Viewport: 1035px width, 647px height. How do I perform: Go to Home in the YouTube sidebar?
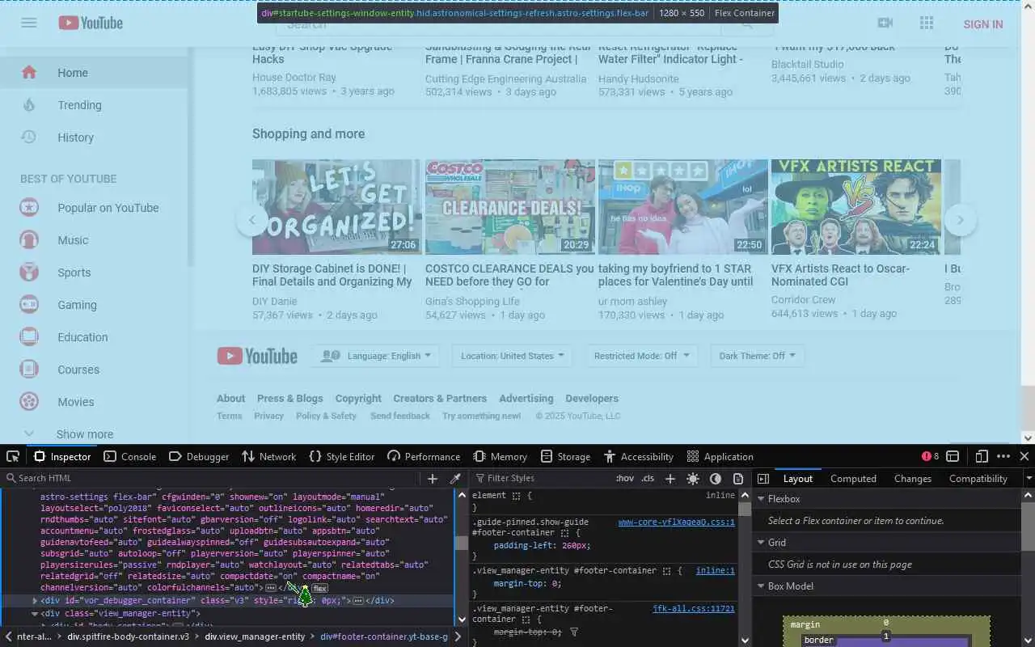tap(94, 73)
